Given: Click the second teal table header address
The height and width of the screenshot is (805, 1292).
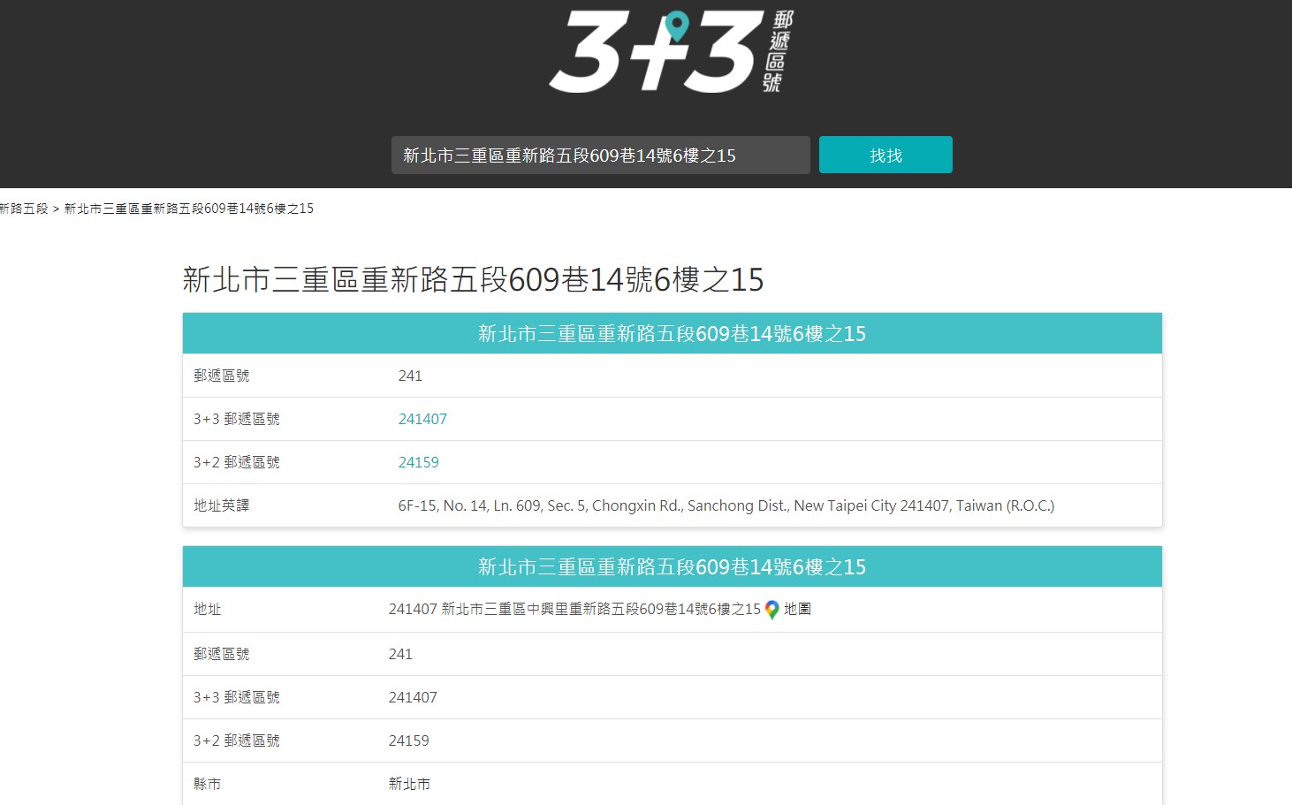Looking at the screenshot, I should point(672,567).
